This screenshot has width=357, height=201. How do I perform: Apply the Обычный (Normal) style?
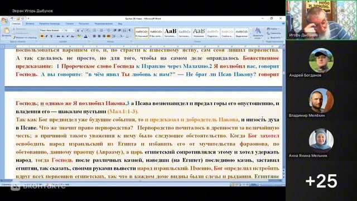(142, 33)
